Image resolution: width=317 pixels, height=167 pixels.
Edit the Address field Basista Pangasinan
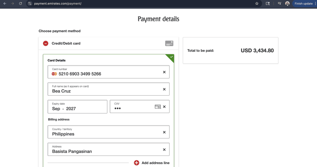[x=108, y=149]
